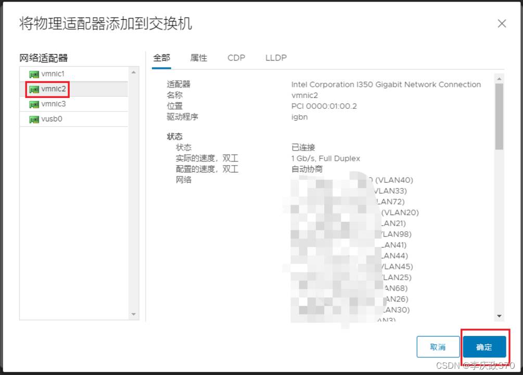Open the LLDP tab
The image size is (523, 375).
[x=276, y=58]
